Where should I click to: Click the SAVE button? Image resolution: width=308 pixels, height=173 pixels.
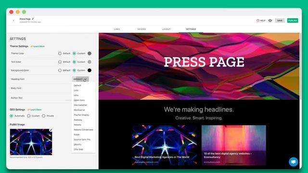pyautogui.click(x=280, y=20)
